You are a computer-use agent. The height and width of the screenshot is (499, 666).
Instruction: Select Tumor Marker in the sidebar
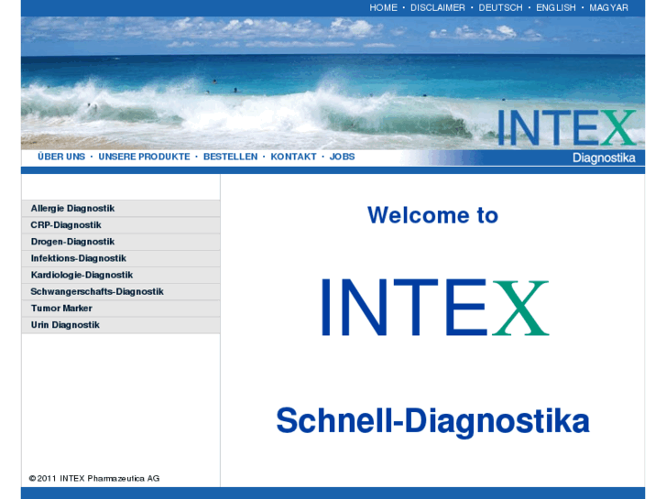(121, 308)
